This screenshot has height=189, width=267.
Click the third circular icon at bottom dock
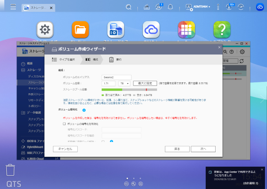coord(141,184)
